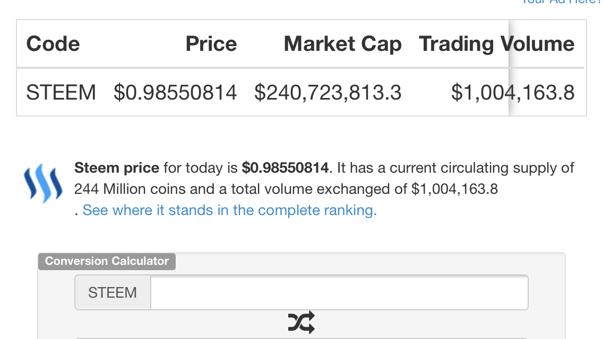The height and width of the screenshot is (339, 603).
Task: Open the complete ranking link
Action: tap(230, 210)
